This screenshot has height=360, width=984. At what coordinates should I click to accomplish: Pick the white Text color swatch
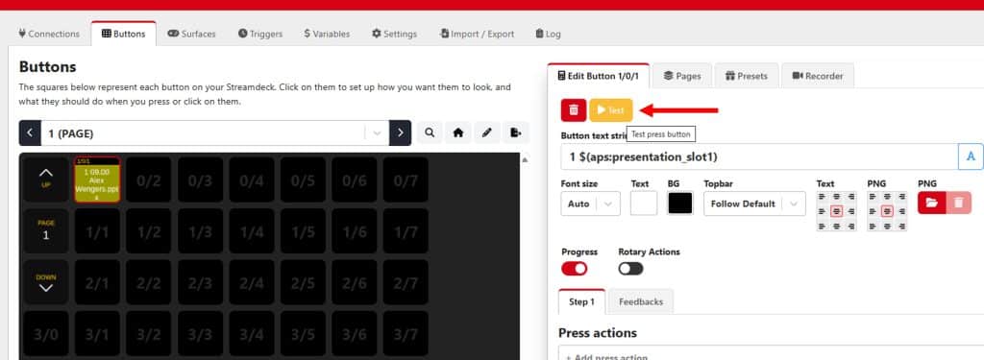tap(644, 204)
